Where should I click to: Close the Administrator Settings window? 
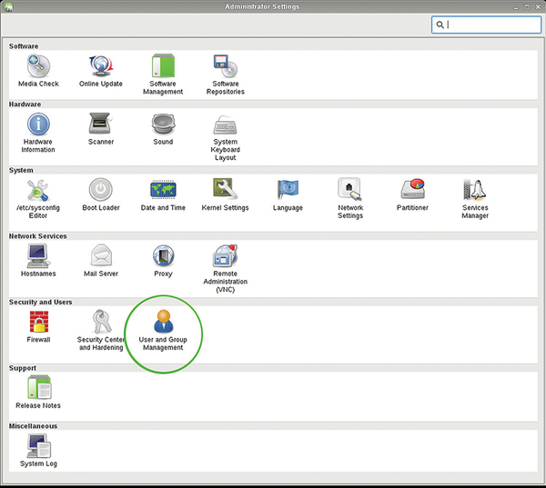click(538, 6)
